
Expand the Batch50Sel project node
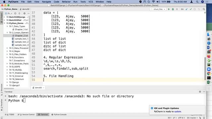[x=4, y=20]
